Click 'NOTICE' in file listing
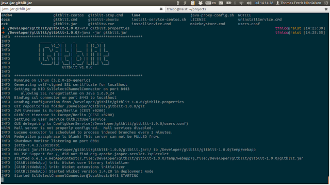Screen dimensions: 330x185 point(244,15)
